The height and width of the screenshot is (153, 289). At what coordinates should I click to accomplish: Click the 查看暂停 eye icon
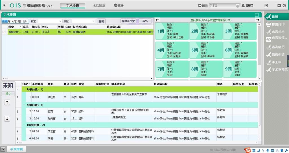coord(269,39)
